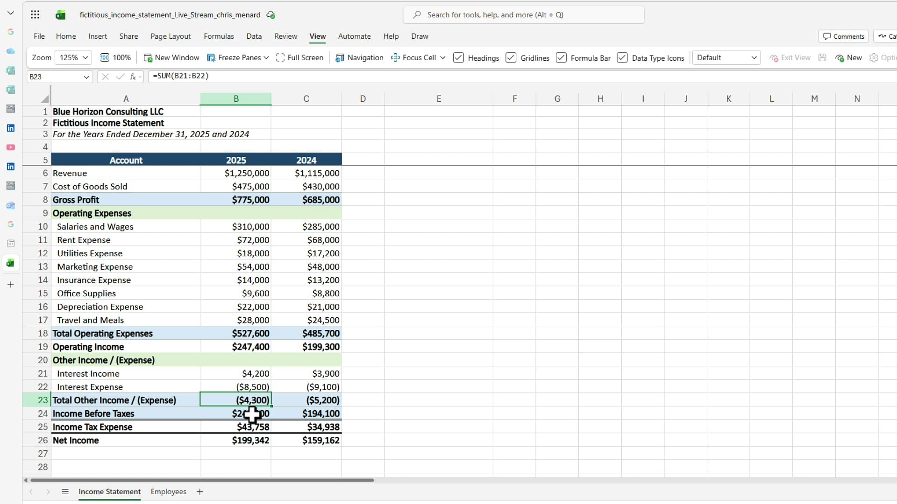Open the Zoom level dropdown showing 125%
897x504 pixels.
72,57
